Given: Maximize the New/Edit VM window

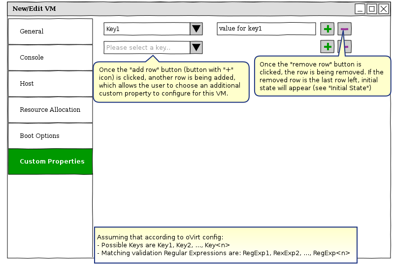Looking at the screenshot, I should point(372,9).
